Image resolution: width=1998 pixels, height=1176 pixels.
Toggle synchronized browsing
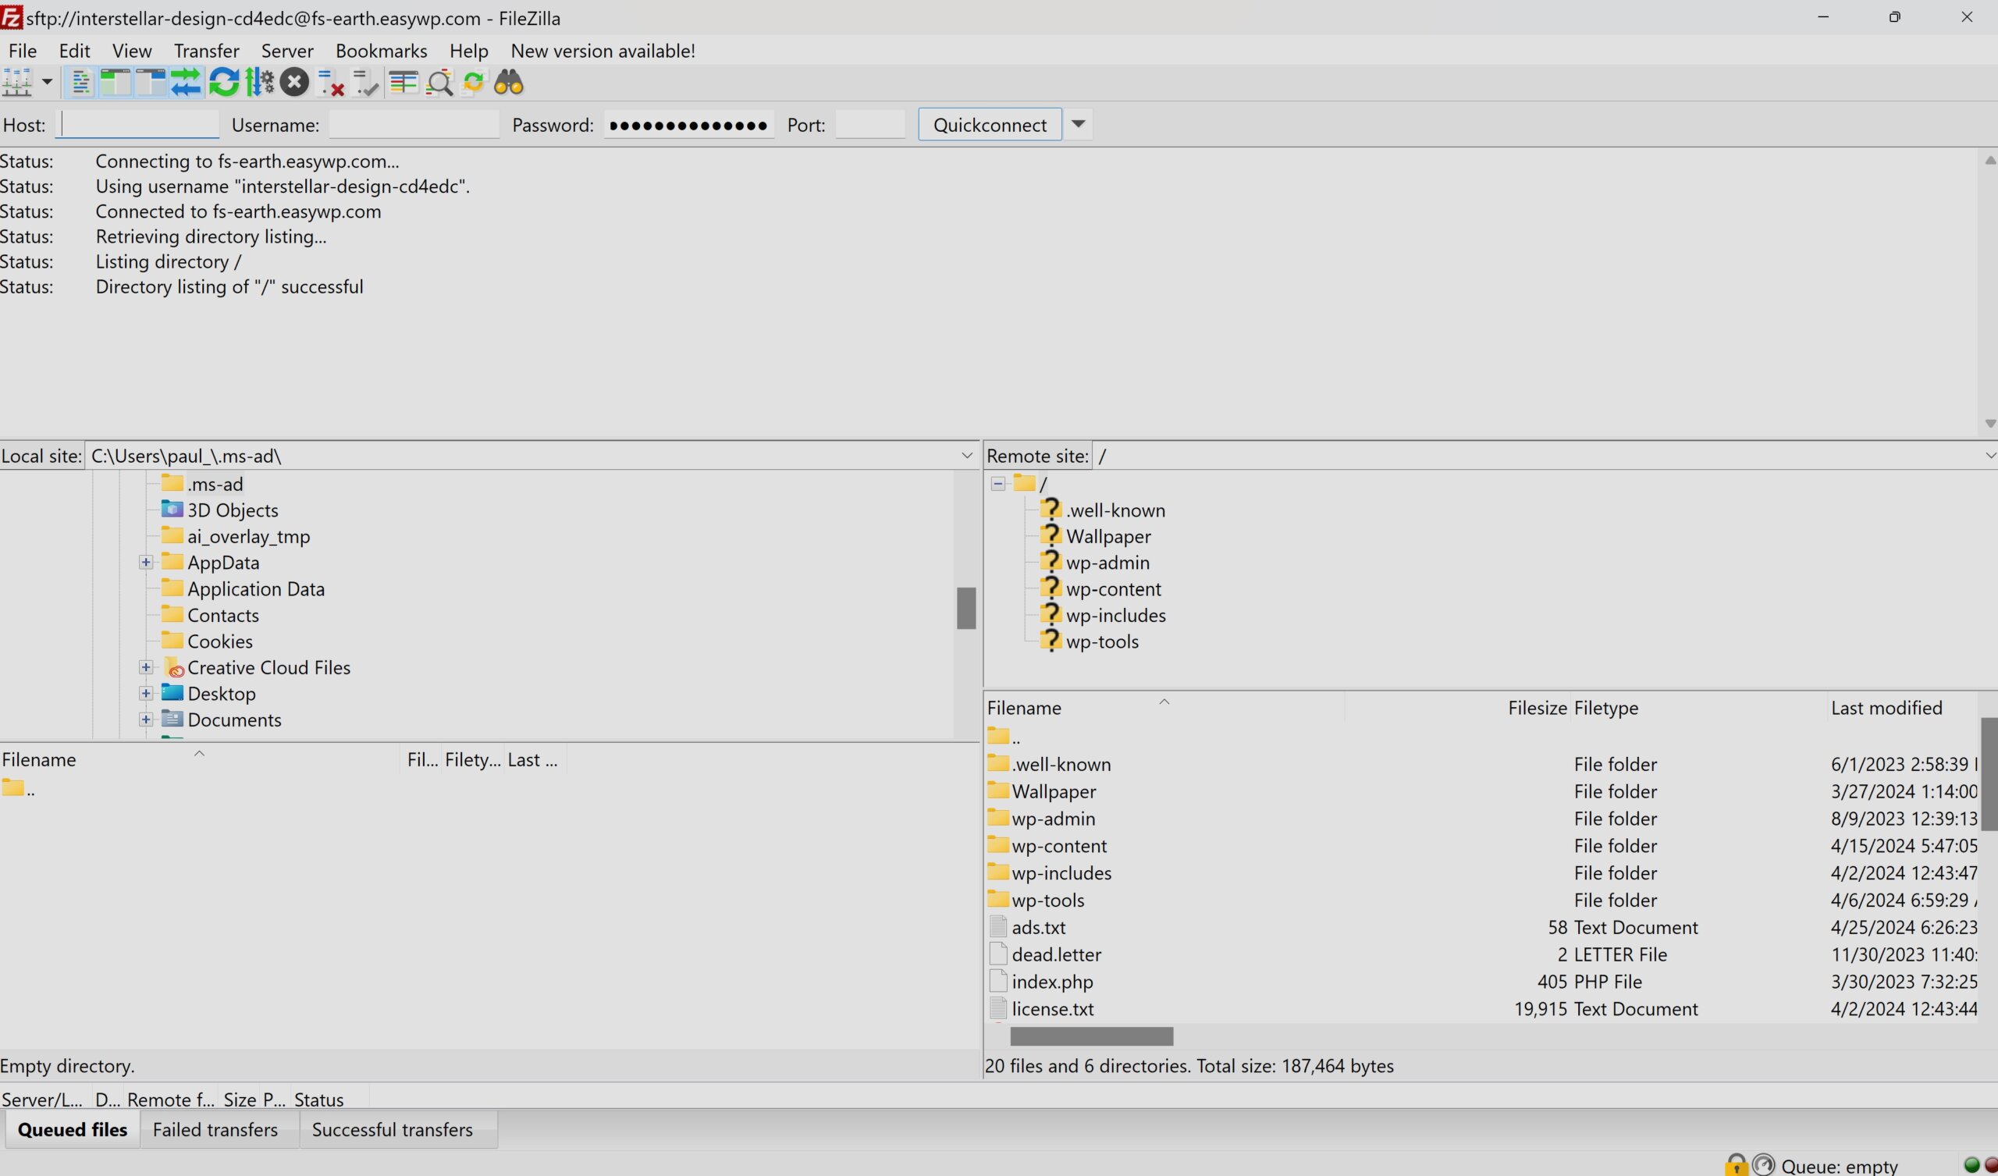(x=473, y=83)
